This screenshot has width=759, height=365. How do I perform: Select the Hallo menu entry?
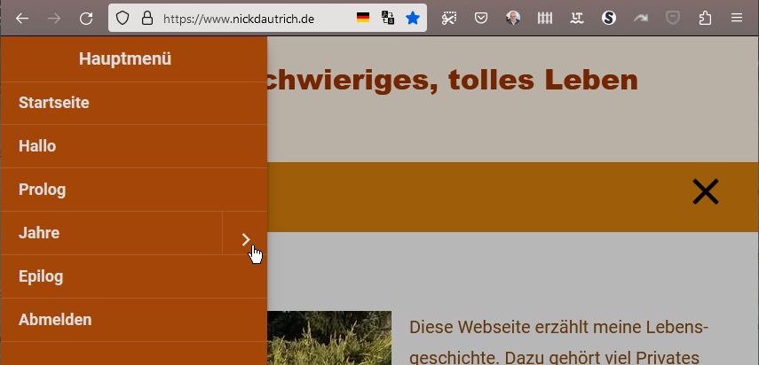133,146
